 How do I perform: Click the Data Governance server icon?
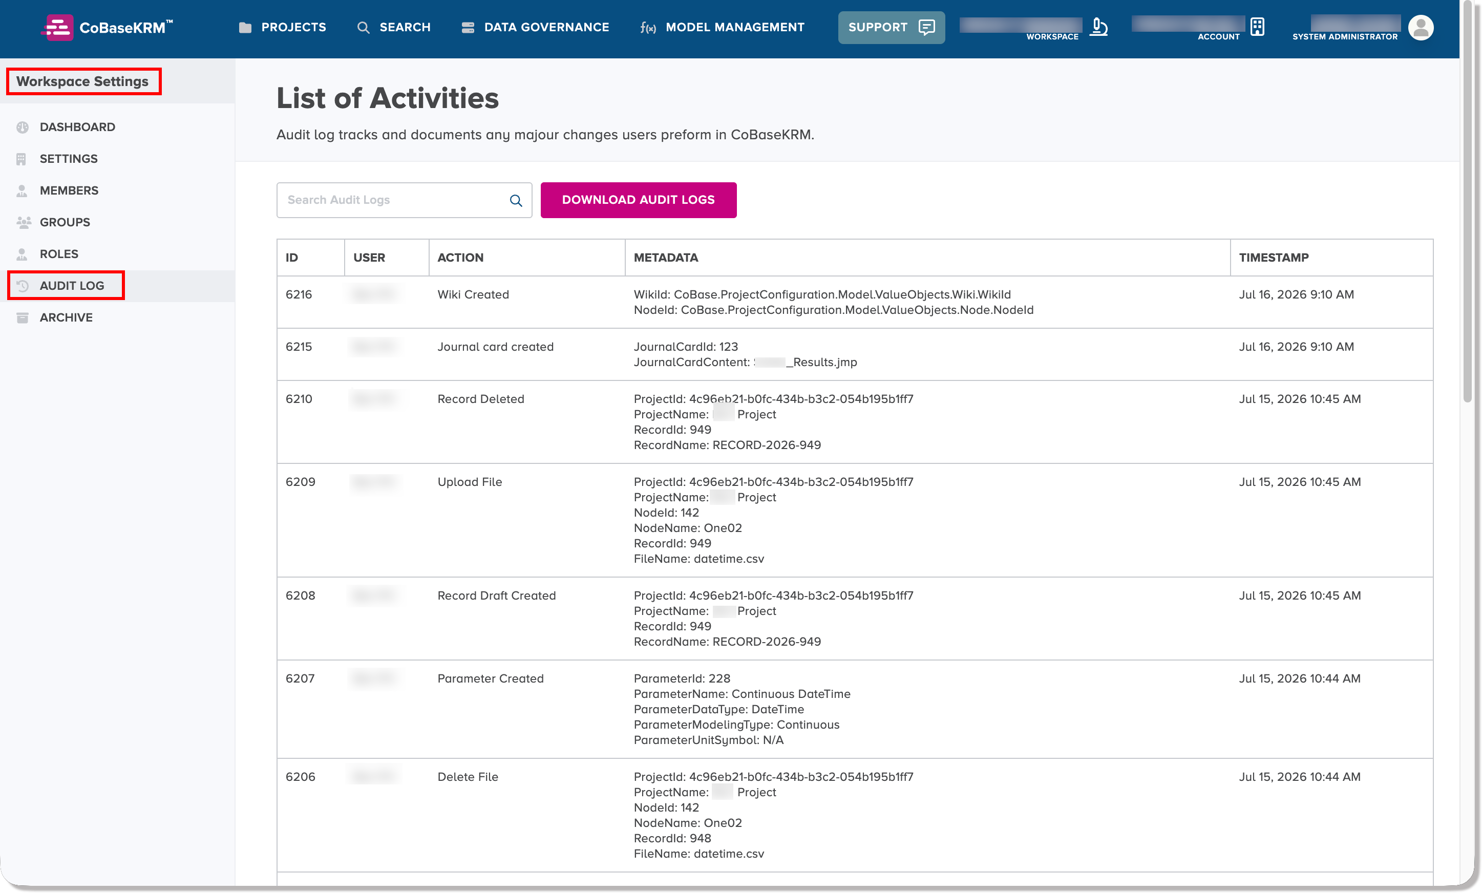point(468,28)
